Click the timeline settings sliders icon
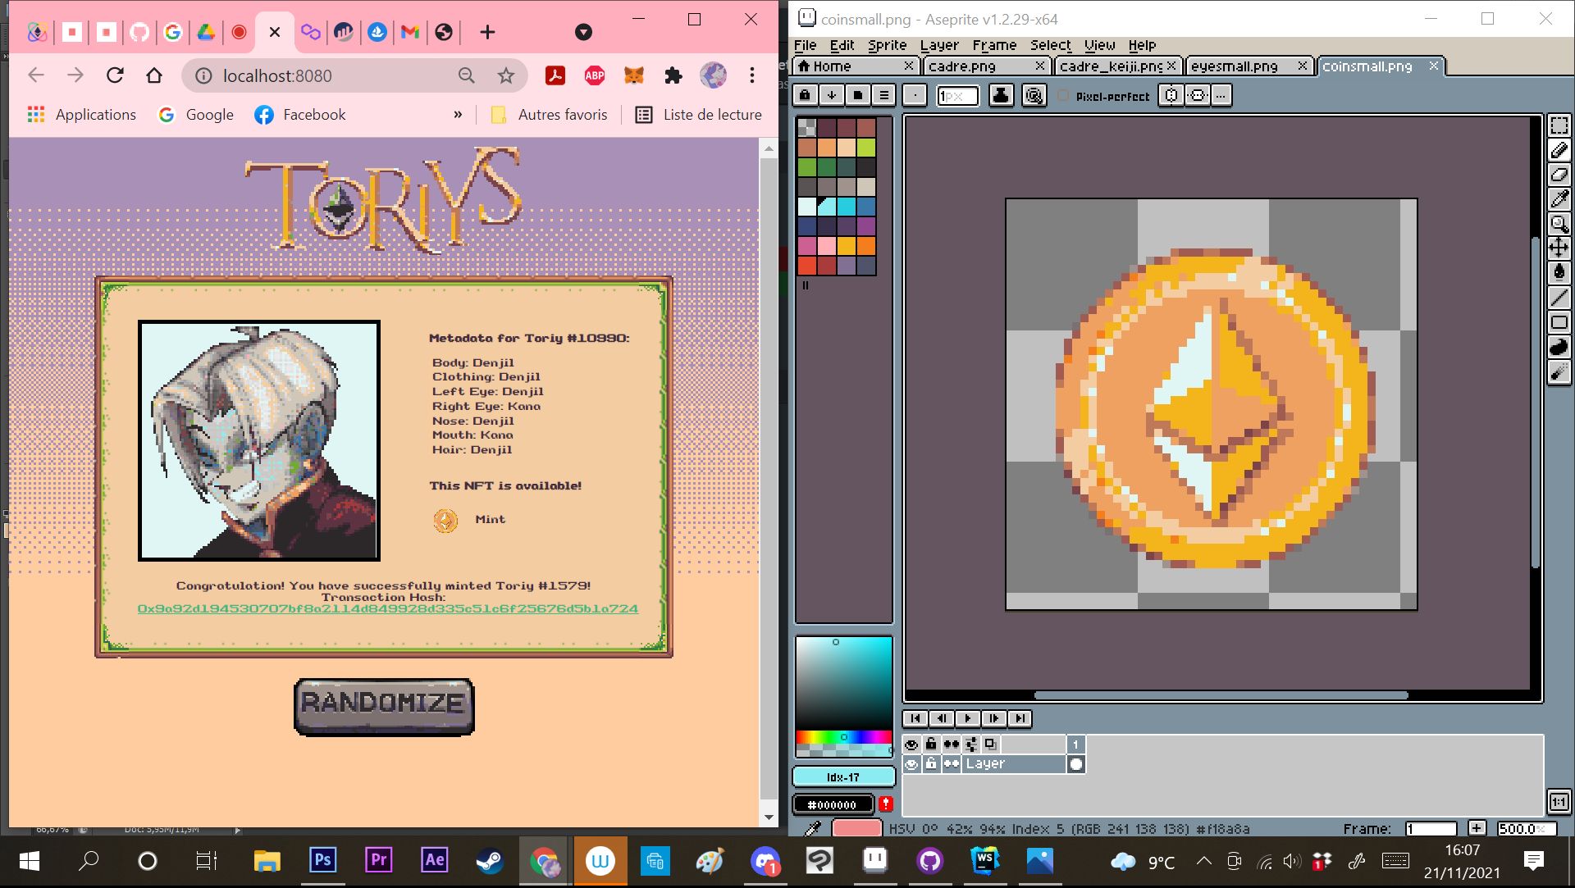 [971, 744]
